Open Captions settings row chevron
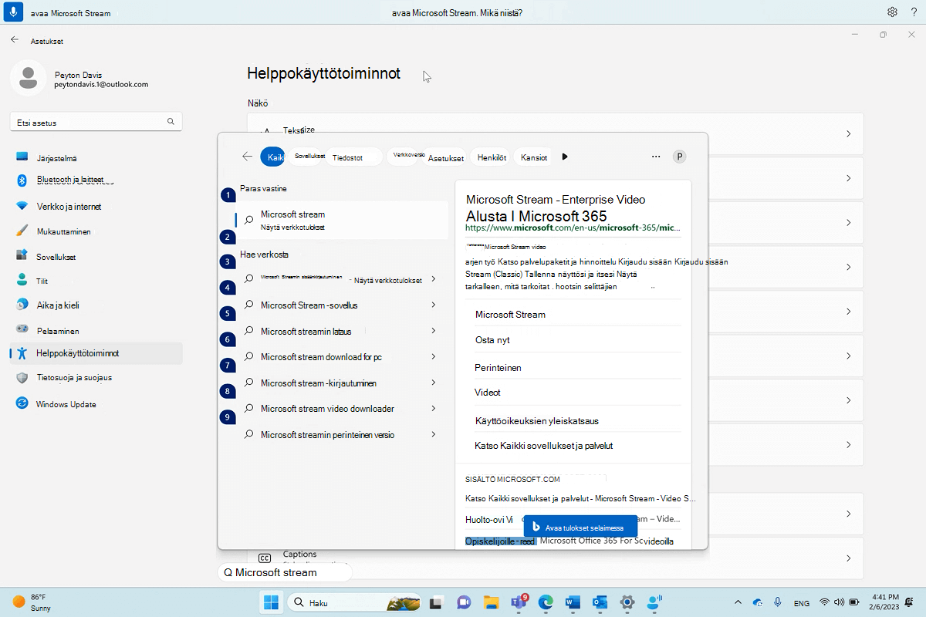 848,558
